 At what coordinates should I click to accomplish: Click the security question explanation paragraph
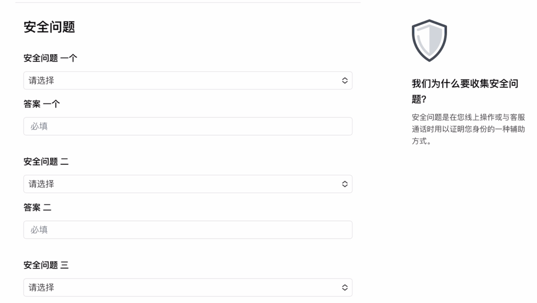point(468,129)
